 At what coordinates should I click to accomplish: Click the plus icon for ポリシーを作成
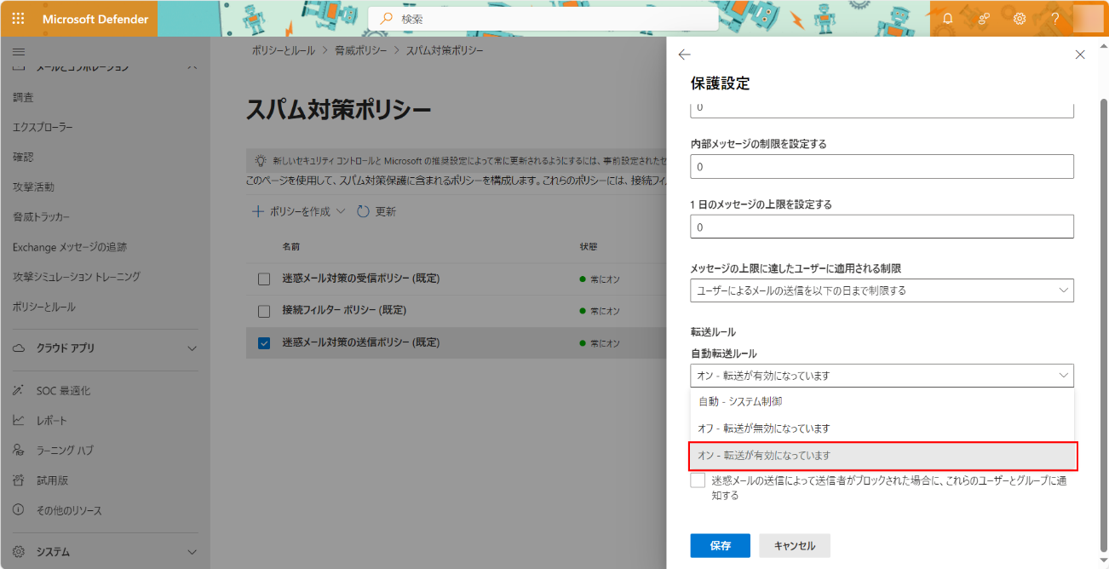coord(258,211)
